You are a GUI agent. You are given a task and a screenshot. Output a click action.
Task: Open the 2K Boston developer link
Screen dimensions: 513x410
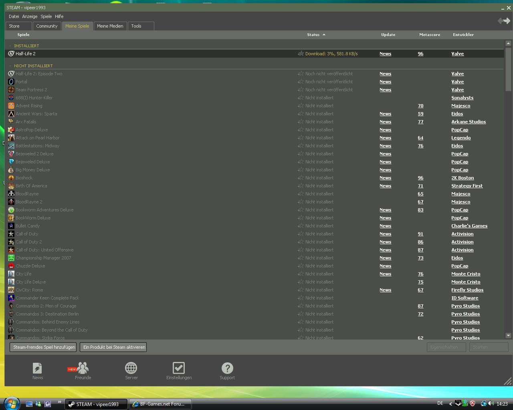pos(463,178)
